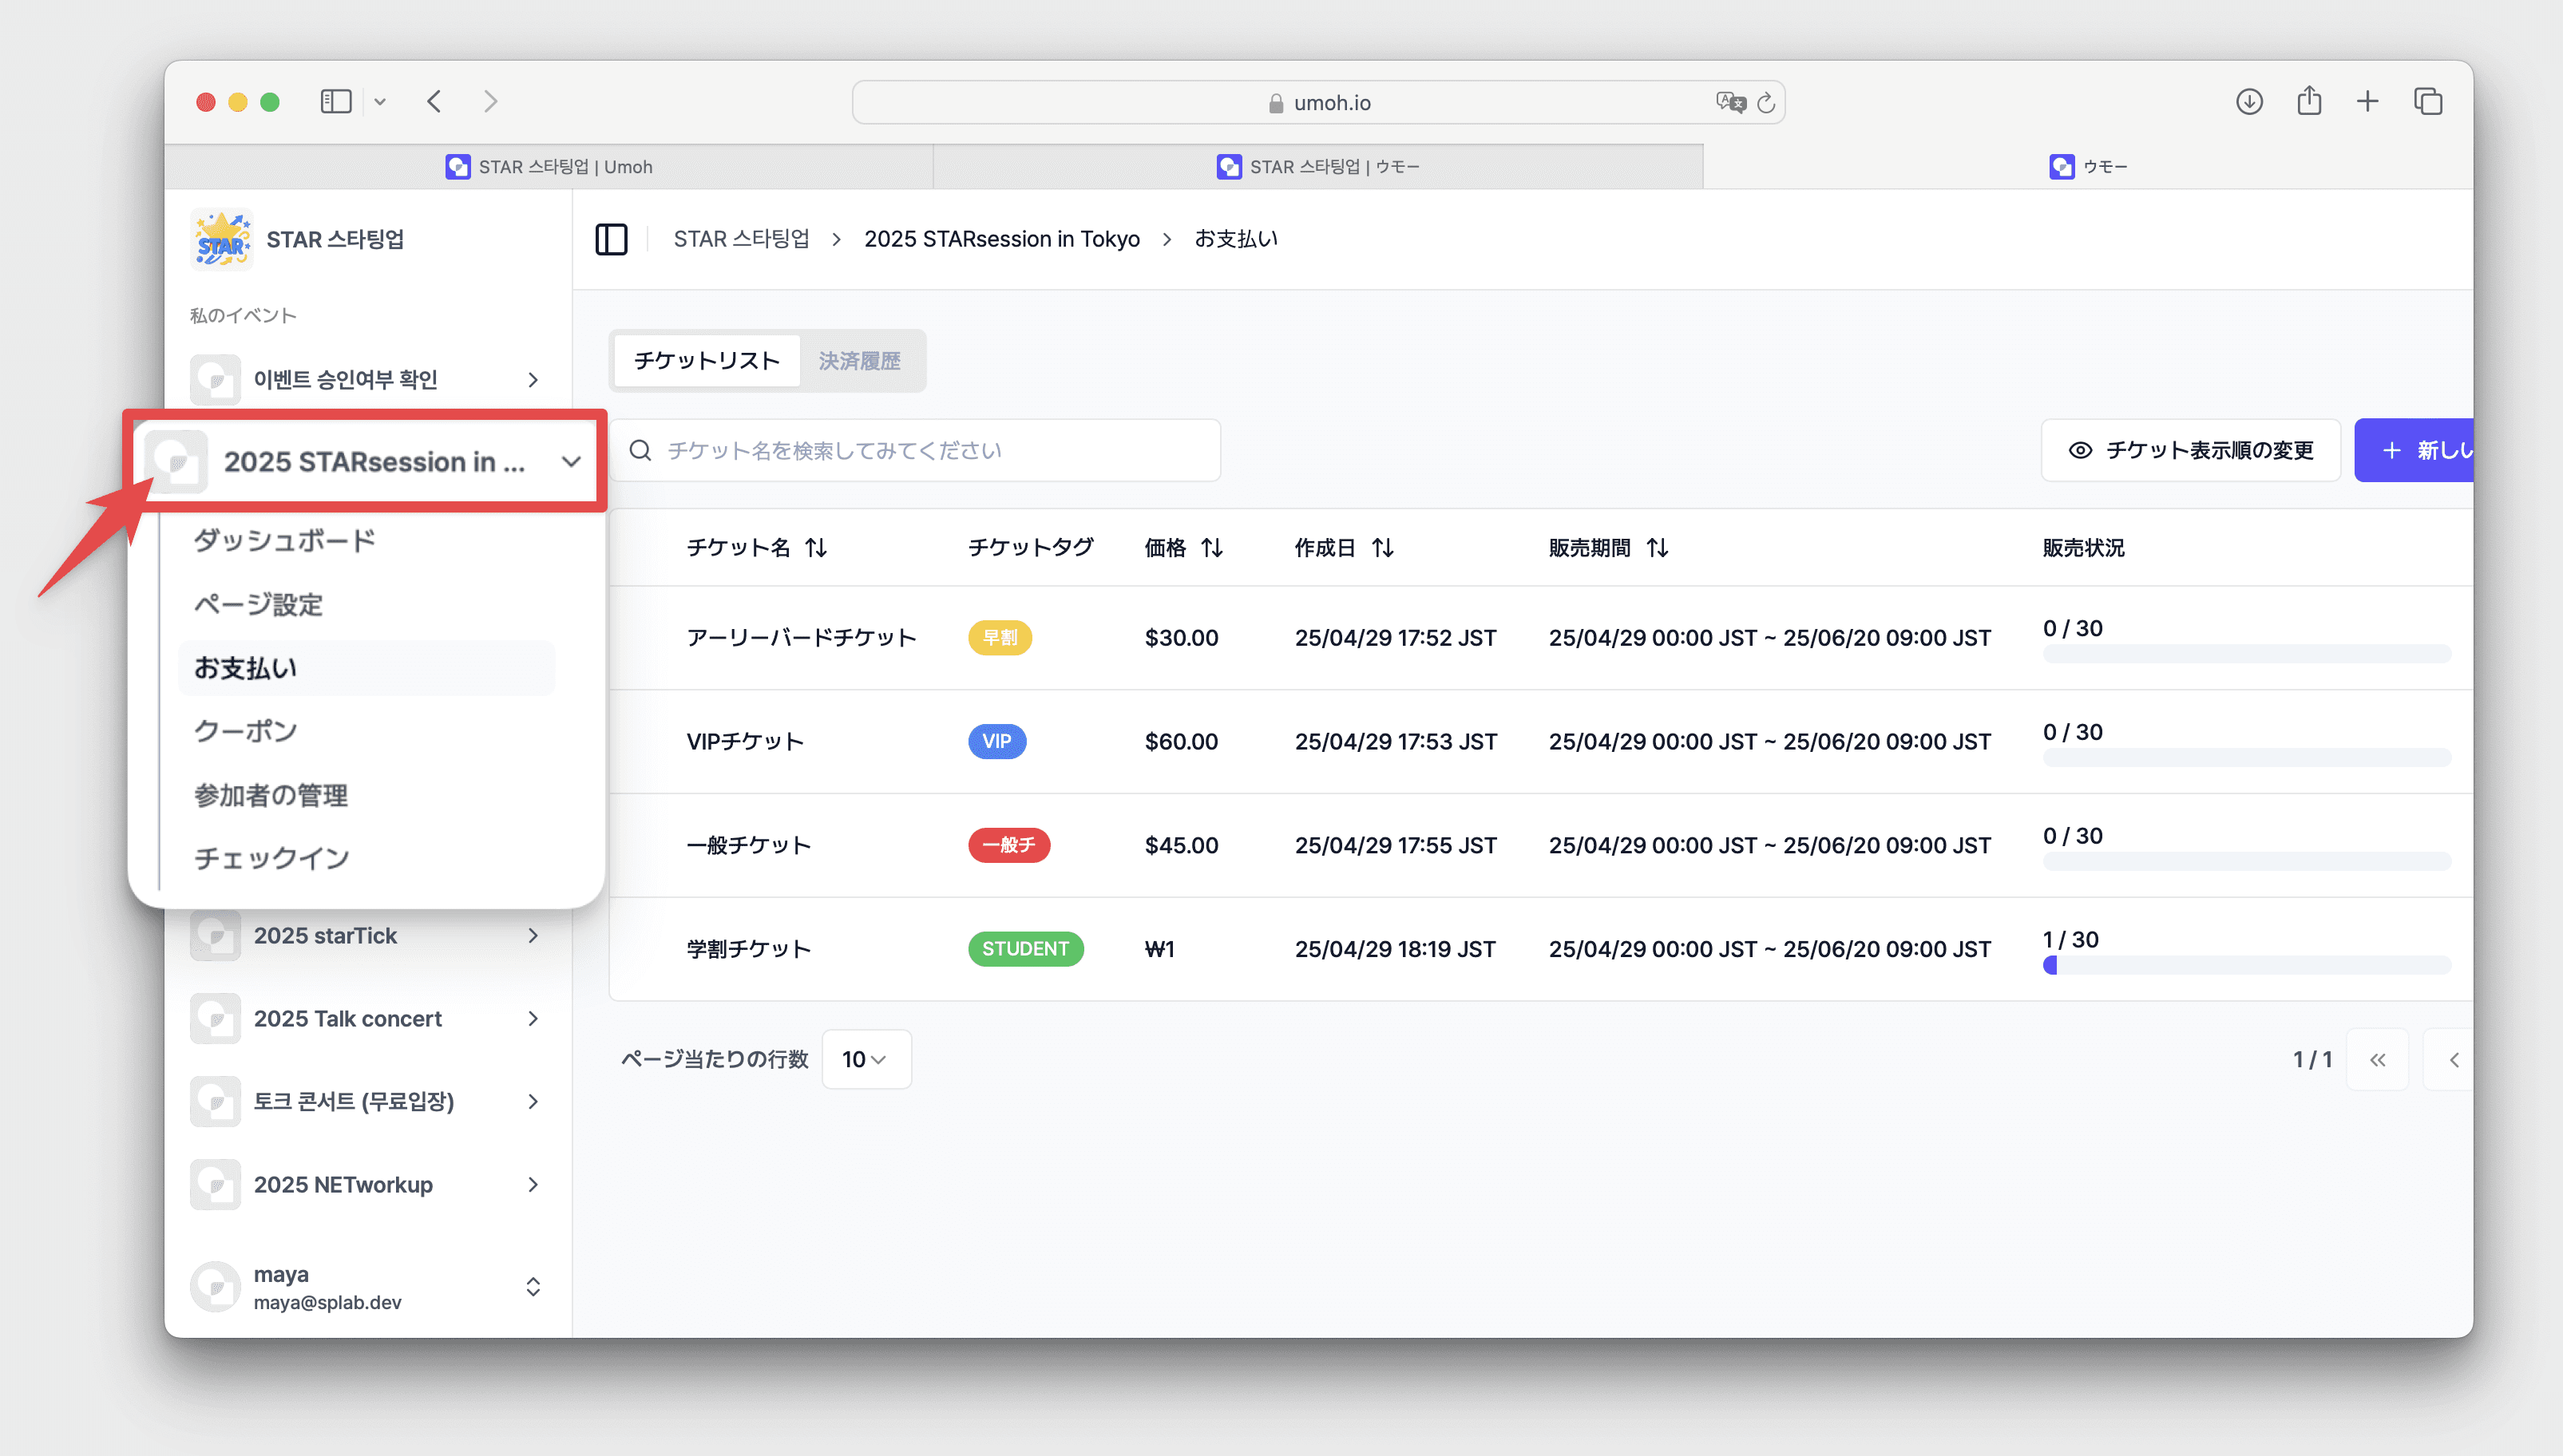
Task: Click the STAR 스타팅업 logo
Action: coord(222,240)
